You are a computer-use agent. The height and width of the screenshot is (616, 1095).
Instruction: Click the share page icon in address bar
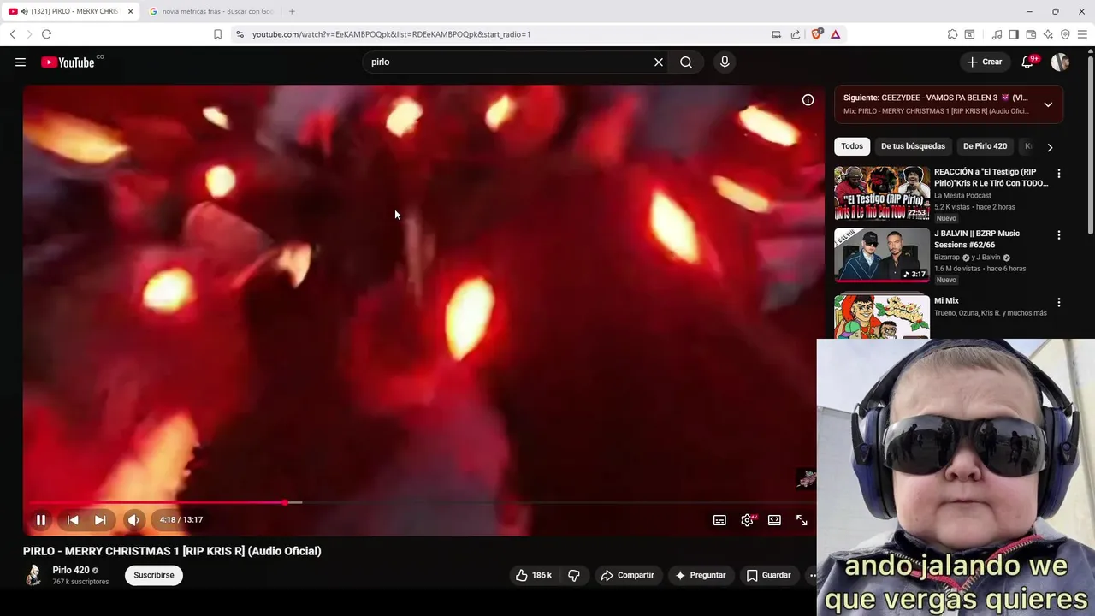click(796, 34)
